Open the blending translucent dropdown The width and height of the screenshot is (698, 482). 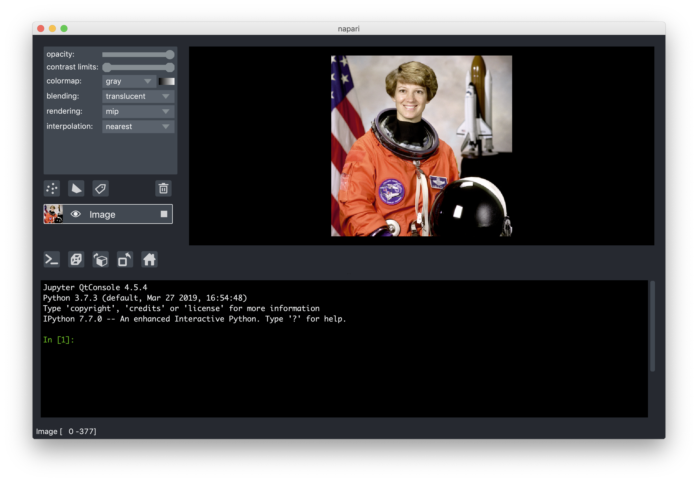[x=138, y=96]
